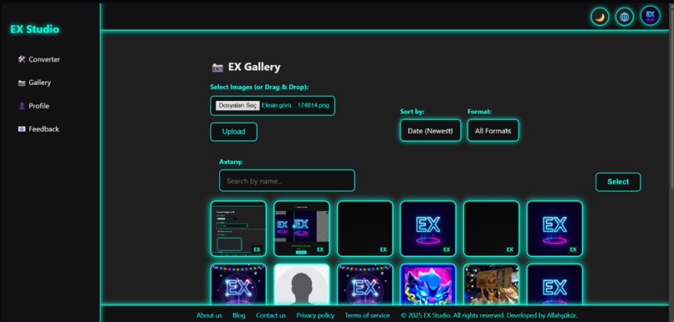Viewport: 674px width, 322px height.
Task: Open the About us footer link
Action: pyautogui.click(x=209, y=315)
